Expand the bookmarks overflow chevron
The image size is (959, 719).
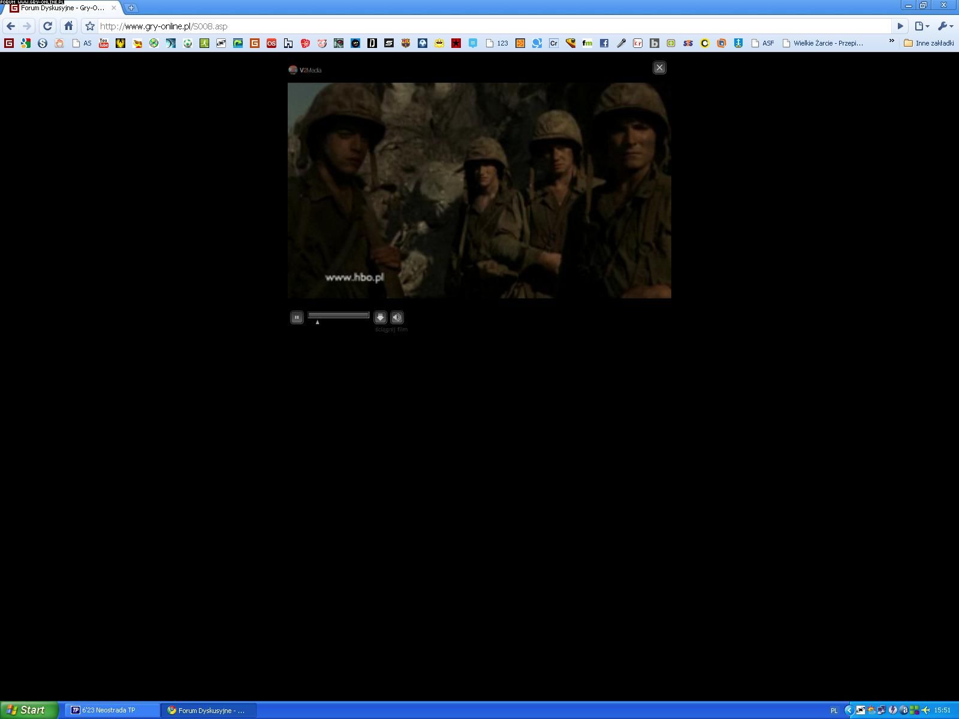coord(891,41)
